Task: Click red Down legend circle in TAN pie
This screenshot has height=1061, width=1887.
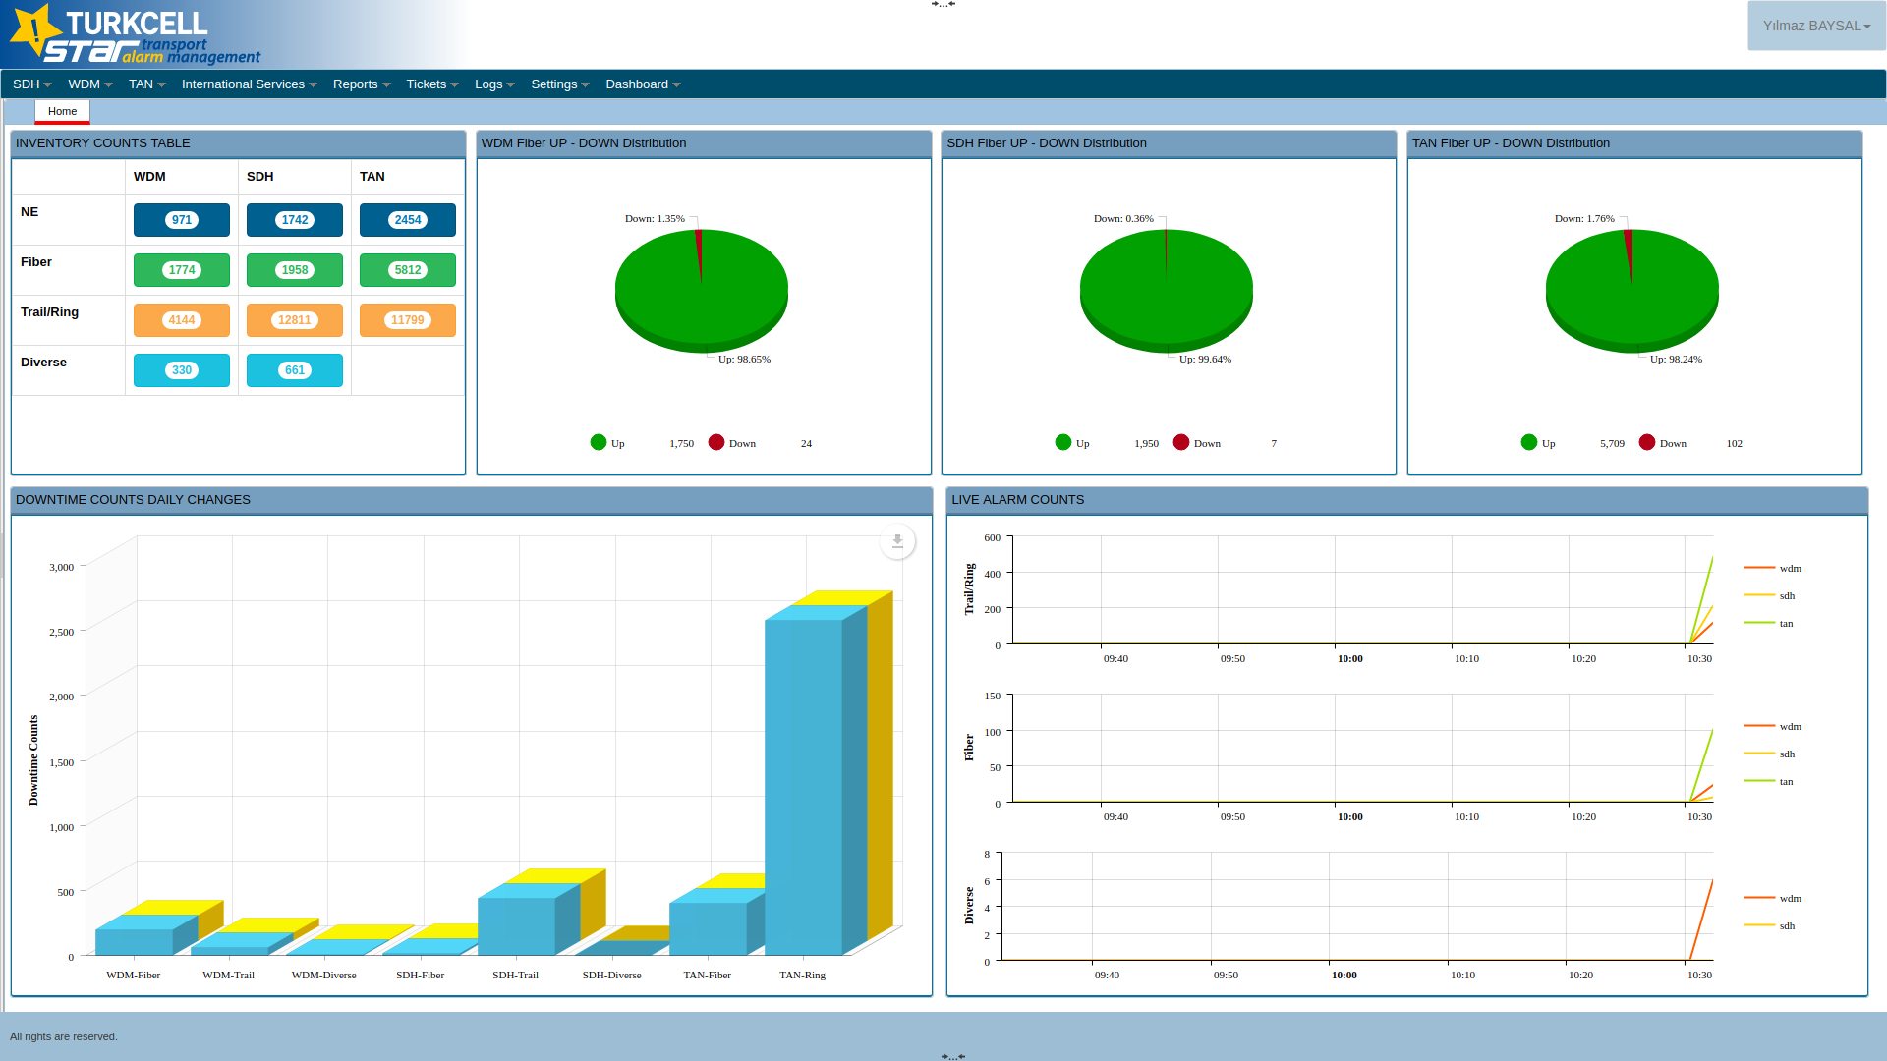Action: (1647, 443)
